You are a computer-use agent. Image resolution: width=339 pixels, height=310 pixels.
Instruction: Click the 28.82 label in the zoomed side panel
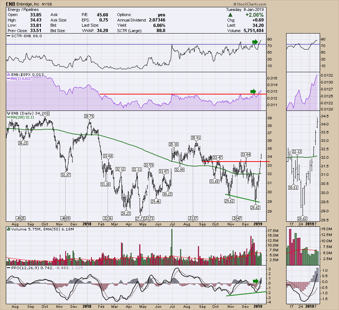[302, 218]
